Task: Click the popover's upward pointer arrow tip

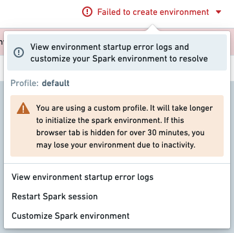Action: click(153, 26)
